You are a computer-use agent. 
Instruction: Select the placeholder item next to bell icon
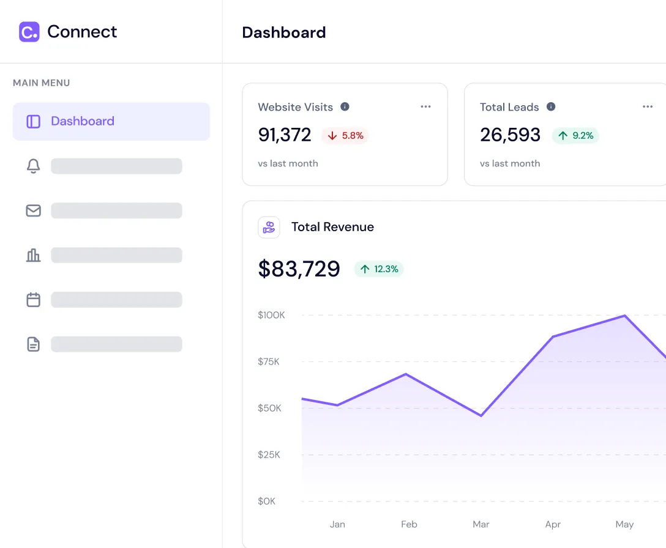coord(116,166)
